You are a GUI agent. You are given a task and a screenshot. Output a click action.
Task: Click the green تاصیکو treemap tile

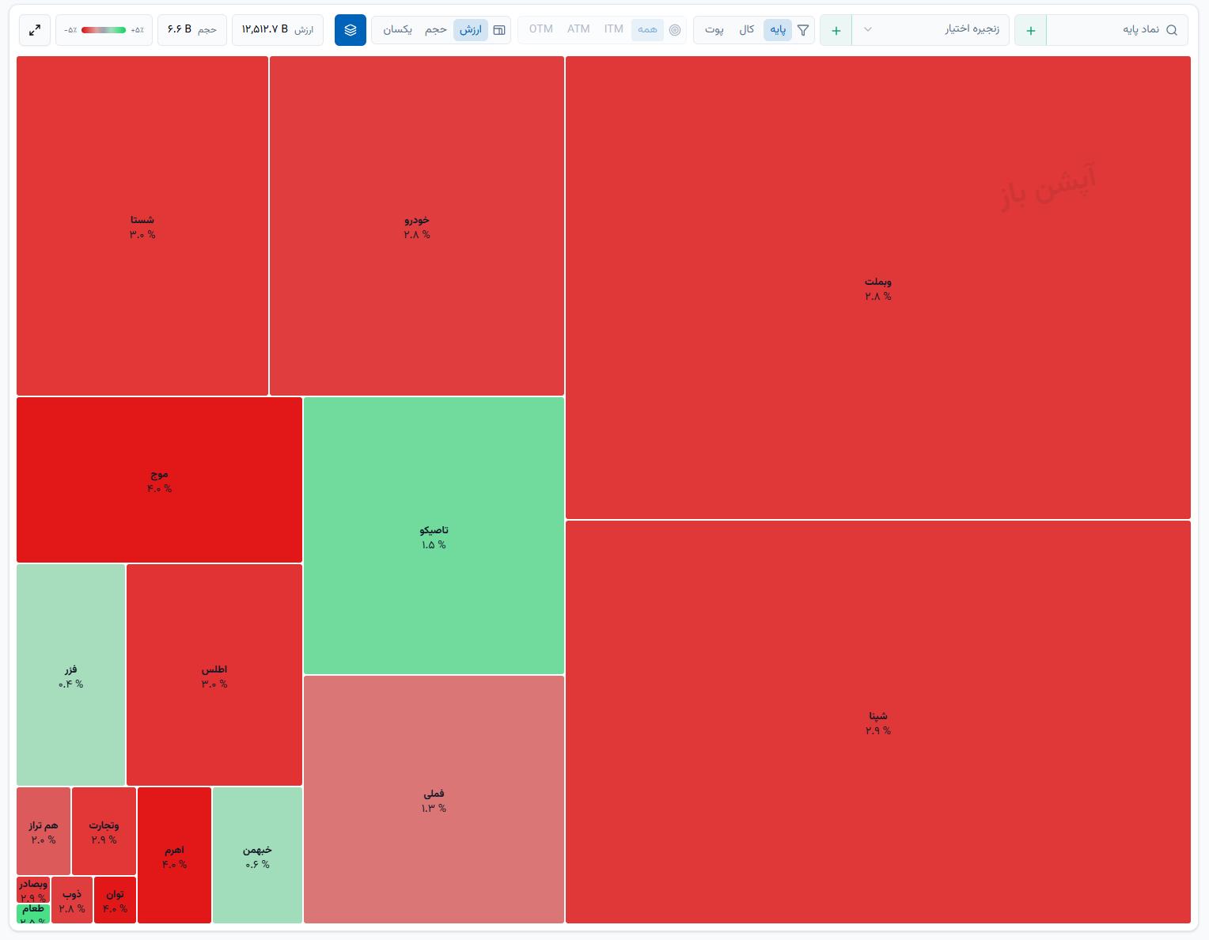[434, 536]
